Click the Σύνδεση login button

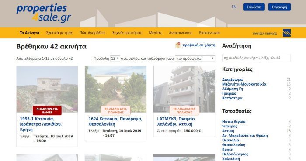click(254, 7)
